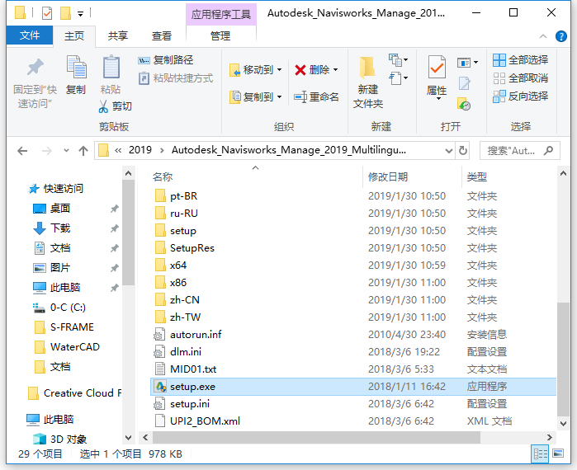Click Select All (全部选择)
Image resolution: width=577 pixels, height=470 pixels.
(x=520, y=60)
